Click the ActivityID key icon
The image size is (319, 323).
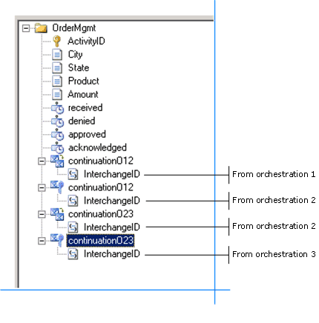click(57, 41)
